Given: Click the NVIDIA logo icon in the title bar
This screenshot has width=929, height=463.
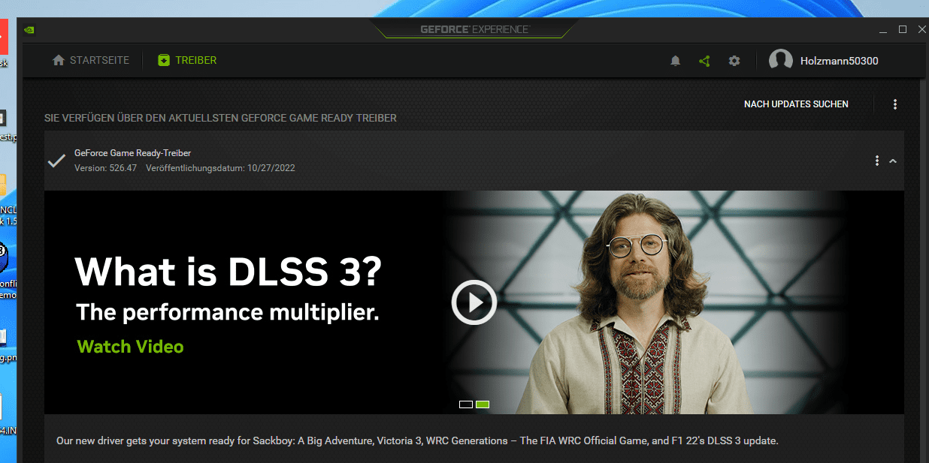Looking at the screenshot, I should click(29, 30).
